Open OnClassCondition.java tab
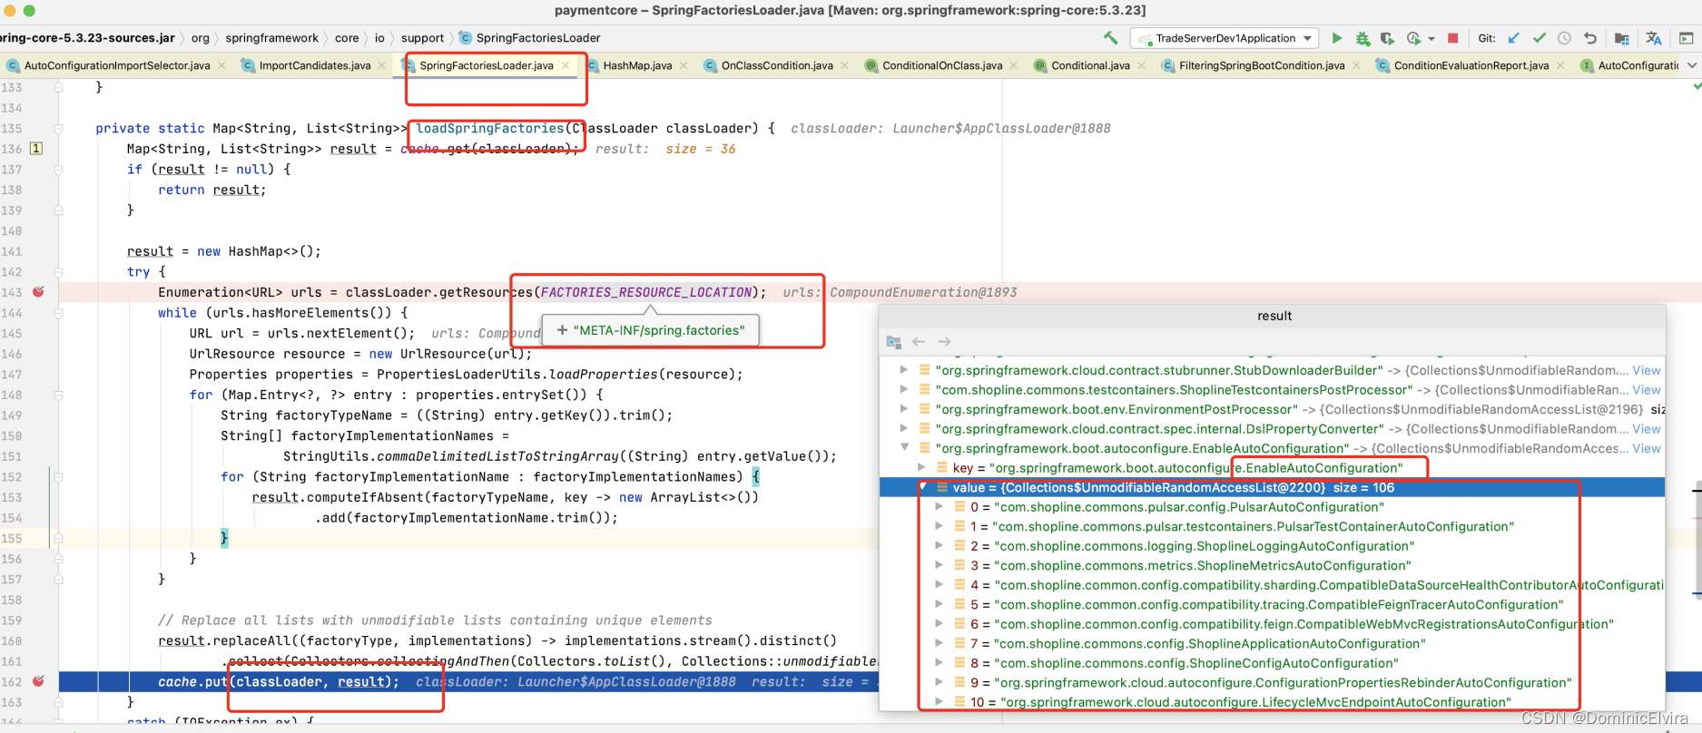Viewport: 1702px width, 733px height. point(777,65)
